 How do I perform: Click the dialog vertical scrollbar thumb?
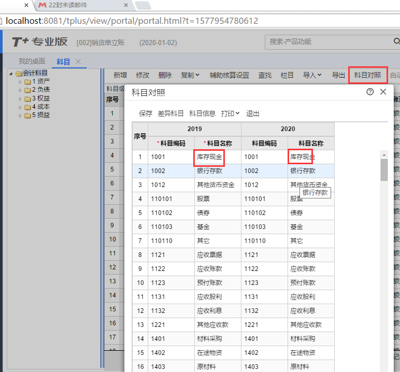click(x=384, y=169)
